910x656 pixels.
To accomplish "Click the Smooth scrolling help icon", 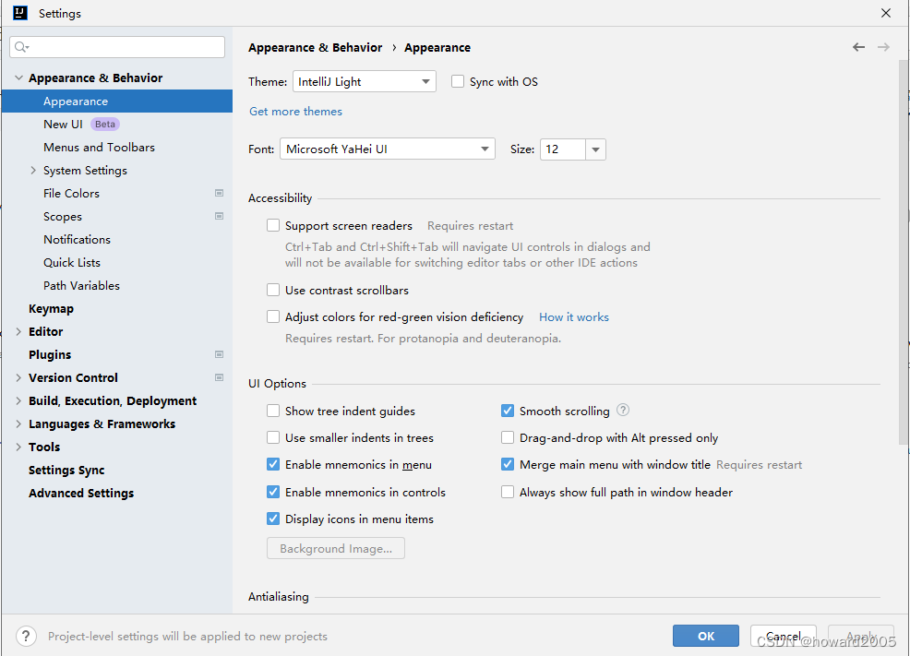I will click(623, 410).
